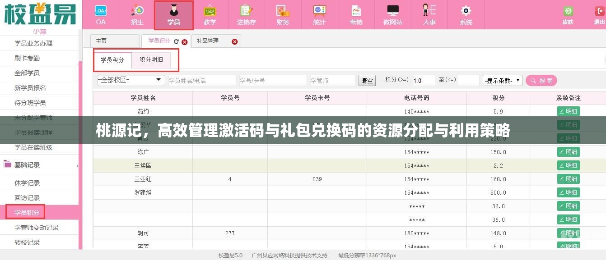
Task: Refresh the 学员积分 tab
Action: coord(177,41)
